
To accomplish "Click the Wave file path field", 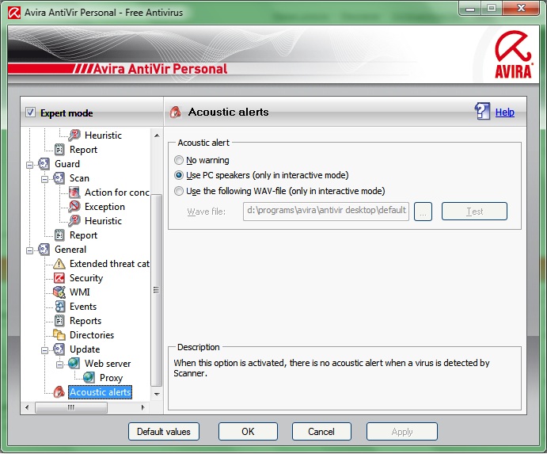I will (x=326, y=212).
